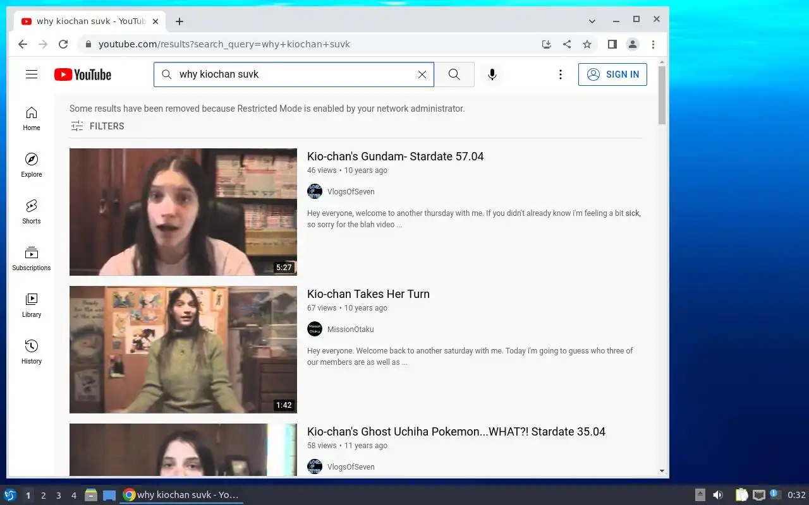Open the system start menu icon
The height and width of the screenshot is (505, 809).
[x=10, y=495]
